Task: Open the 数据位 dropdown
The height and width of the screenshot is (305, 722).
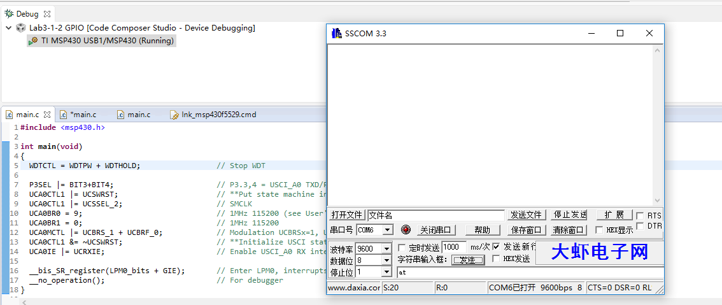Action: [x=387, y=260]
